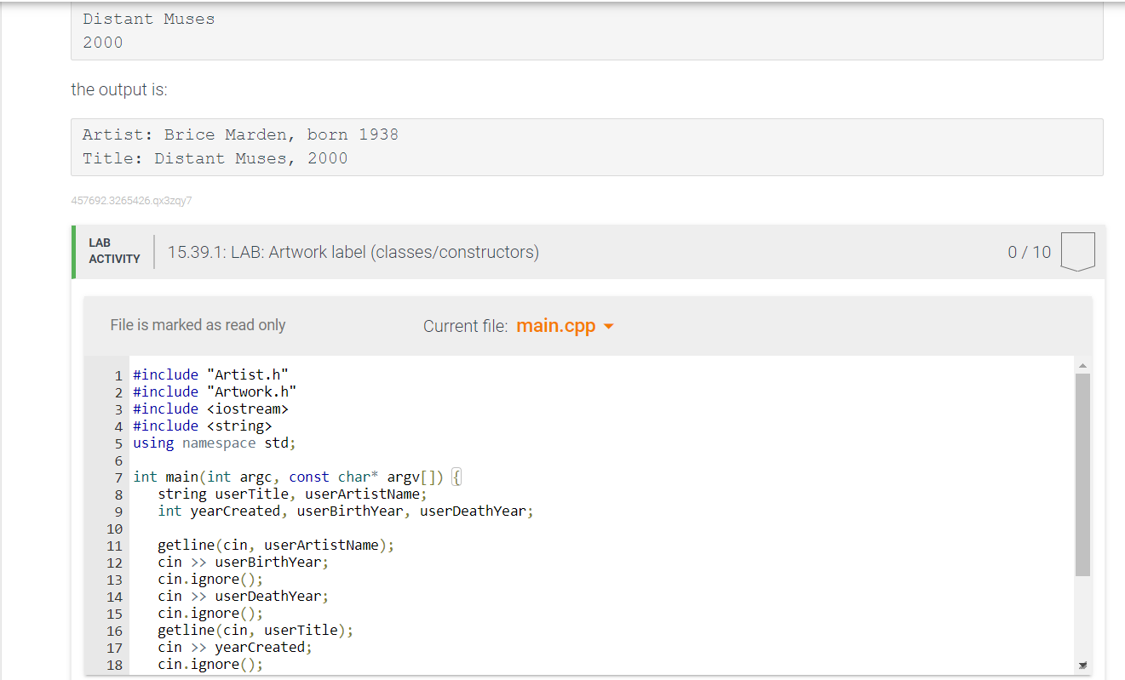Click the orange caret next to main.cpp

[x=608, y=326]
